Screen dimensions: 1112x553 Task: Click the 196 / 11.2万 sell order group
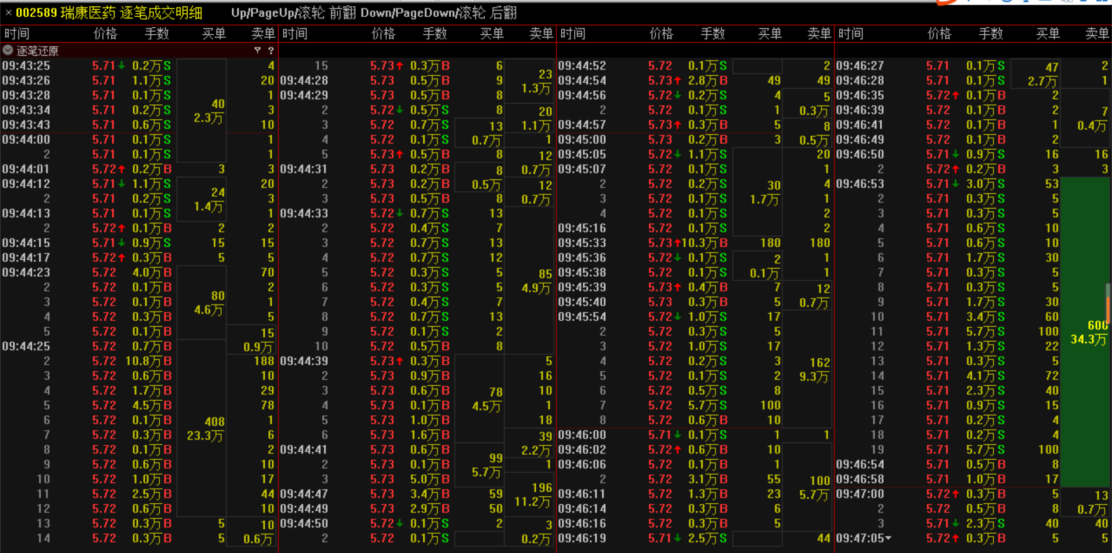[532, 495]
